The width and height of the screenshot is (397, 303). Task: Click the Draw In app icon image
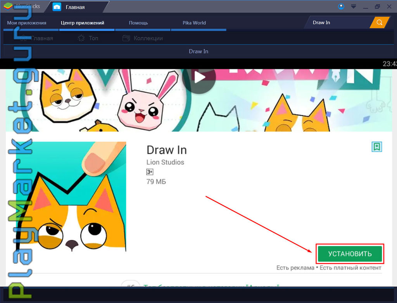(71, 197)
